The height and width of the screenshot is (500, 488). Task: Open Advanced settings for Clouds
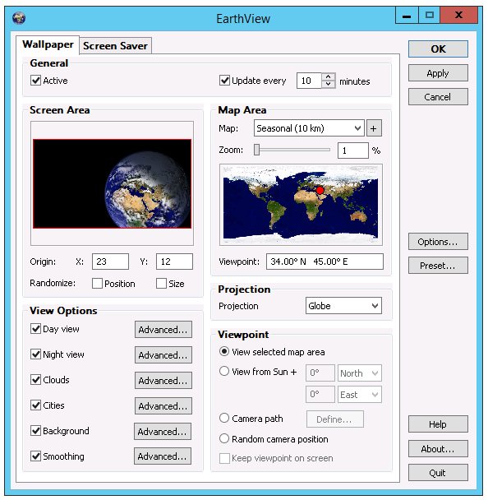coord(163,381)
